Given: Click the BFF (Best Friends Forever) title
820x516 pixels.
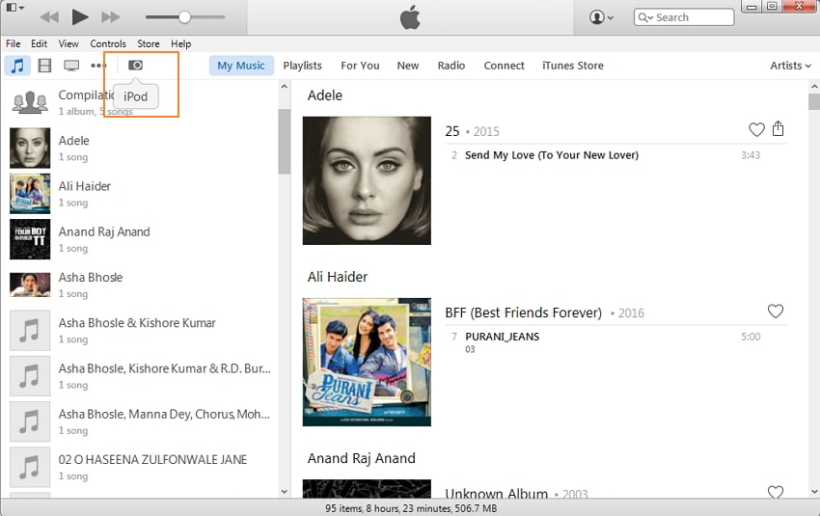Looking at the screenshot, I should (x=524, y=312).
